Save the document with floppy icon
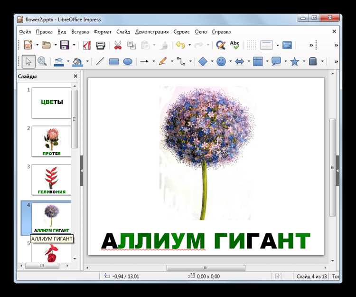Viewport: 356px width, 297px height. point(65,45)
